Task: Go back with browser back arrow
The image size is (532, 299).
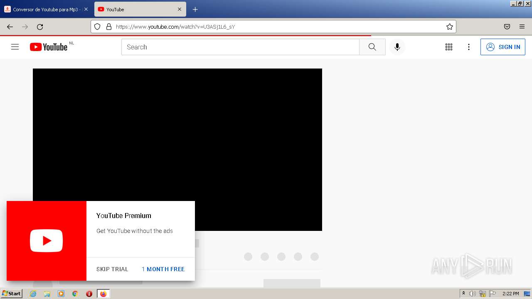Action: click(10, 27)
